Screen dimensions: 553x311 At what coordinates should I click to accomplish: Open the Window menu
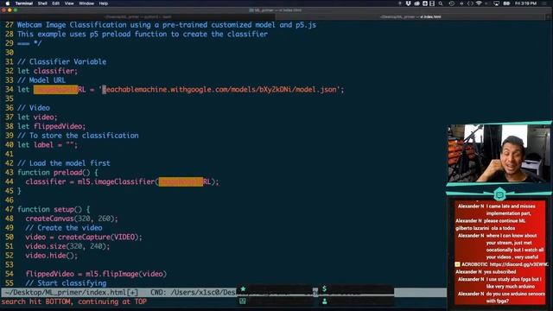(x=86, y=3)
